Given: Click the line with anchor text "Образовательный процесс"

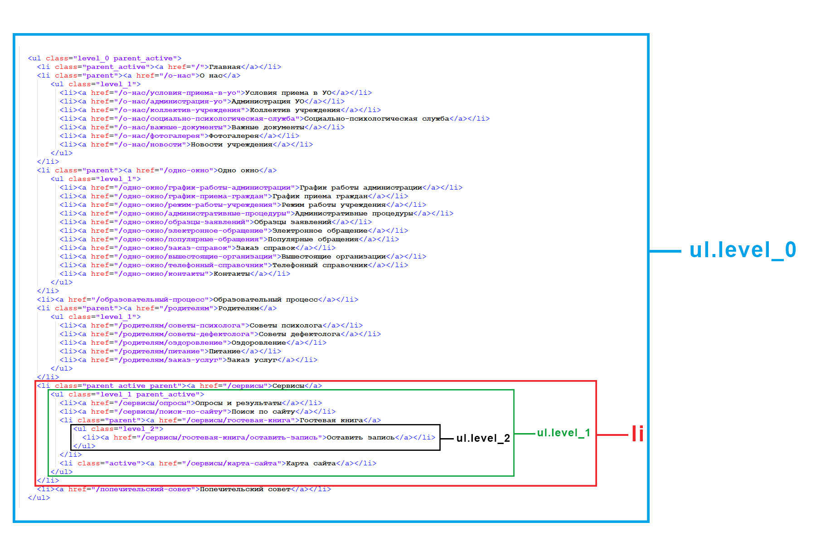Looking at the screenshot, I should [x=198, y=300].
